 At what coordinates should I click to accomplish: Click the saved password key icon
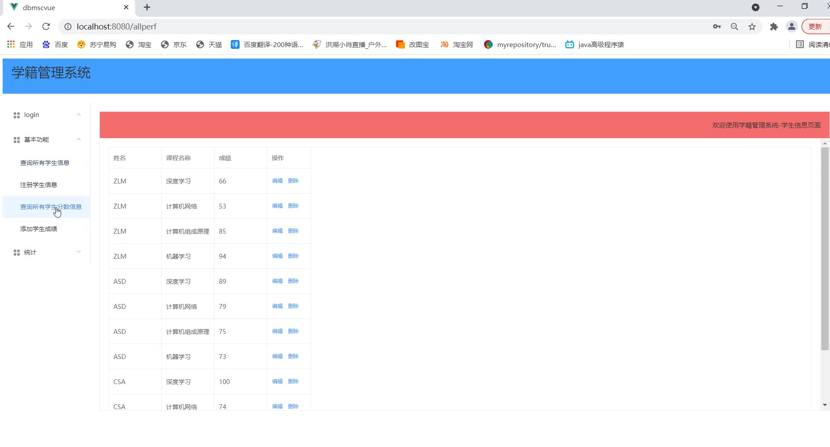(x=717, y=26)
